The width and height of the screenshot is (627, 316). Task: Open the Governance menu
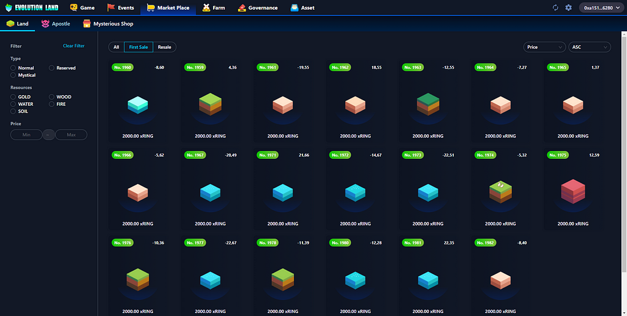tap(258, 7)
